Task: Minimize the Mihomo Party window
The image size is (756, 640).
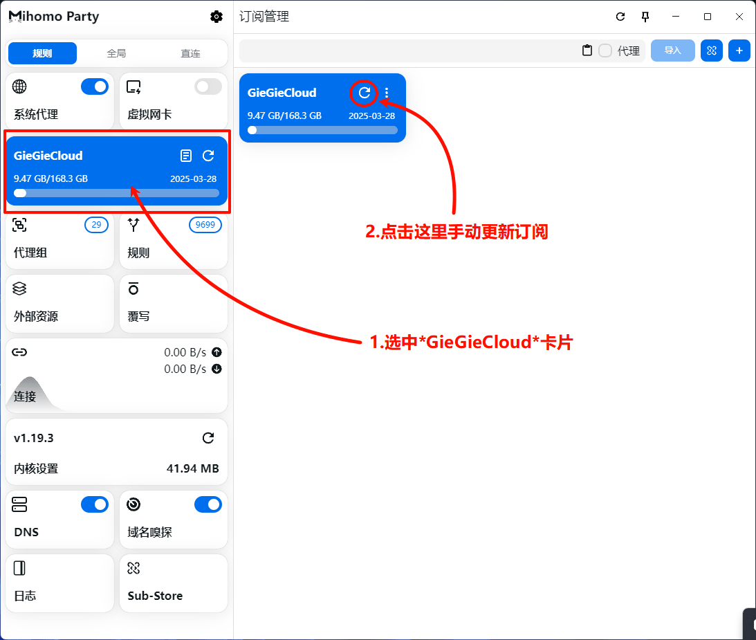Action: pos(676,17)
